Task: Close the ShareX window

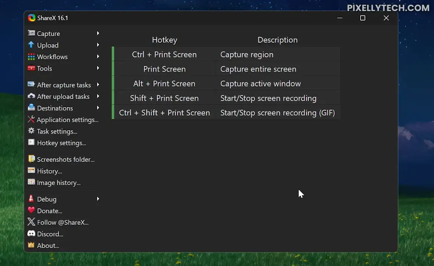Action: coord(386,18)
